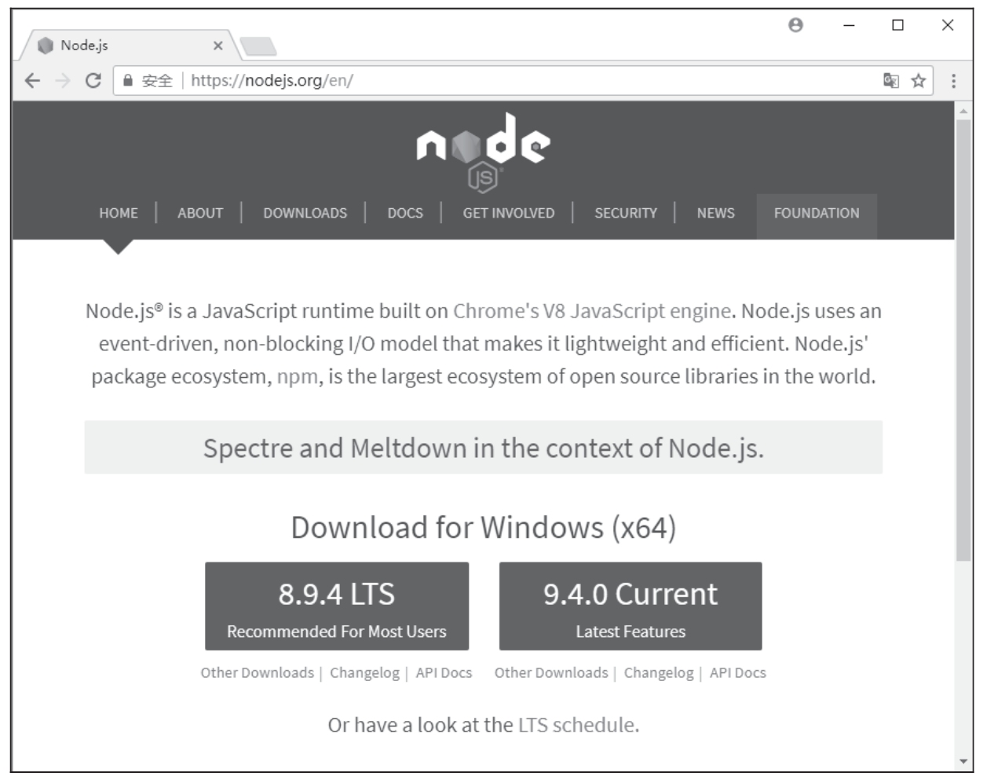
Task: Follow the npm link
Action: tap(297, 377)
